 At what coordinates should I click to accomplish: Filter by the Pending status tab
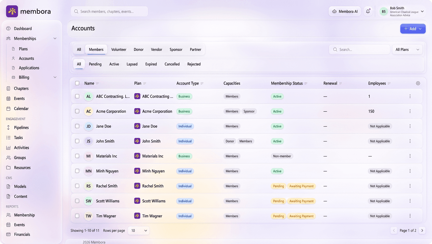coord(95,64)
